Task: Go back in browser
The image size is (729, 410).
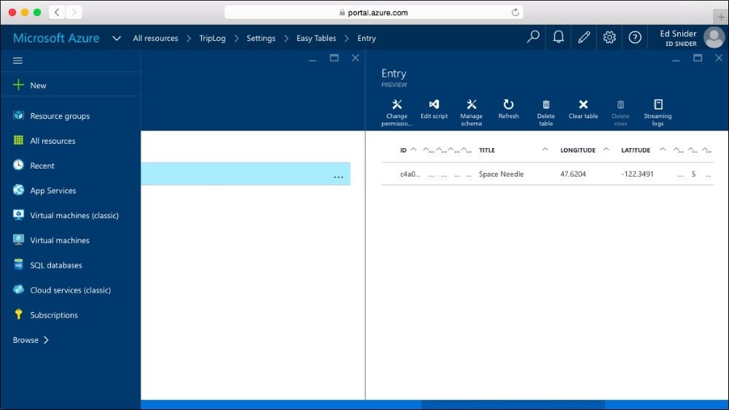Action: coord(57,12)
